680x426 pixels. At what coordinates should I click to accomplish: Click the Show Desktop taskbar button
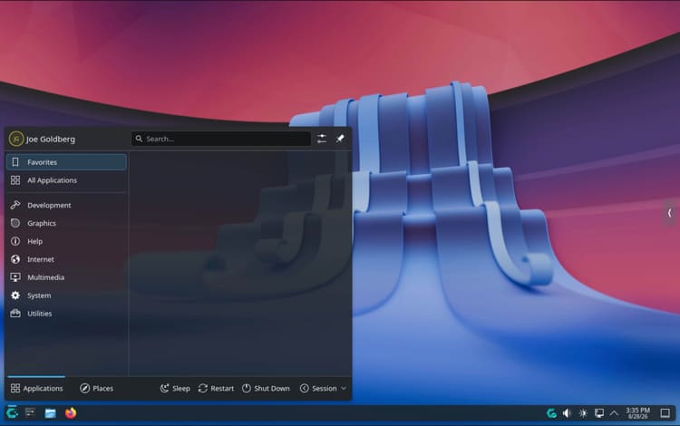665,413
